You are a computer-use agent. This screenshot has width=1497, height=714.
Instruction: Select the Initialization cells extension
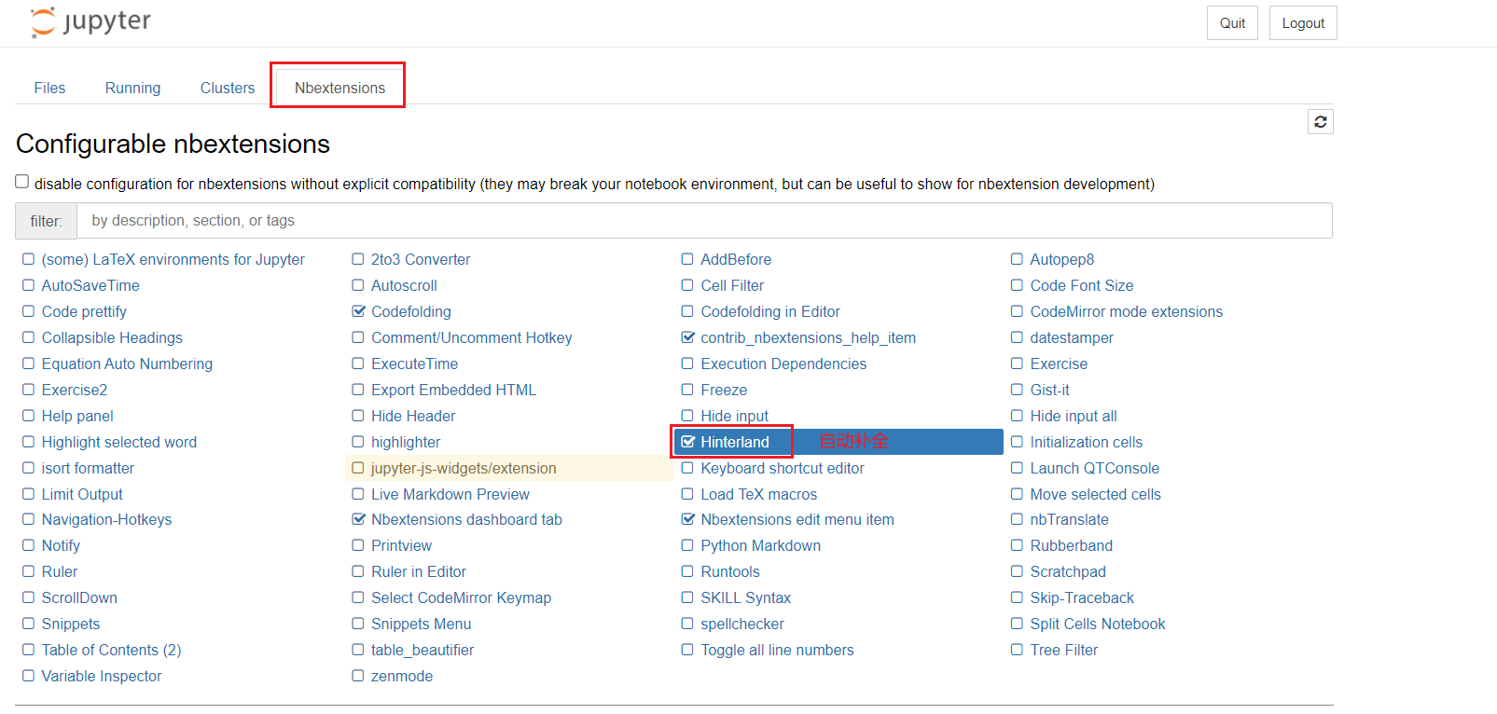pyautogui.click(x=1087, y=442)
